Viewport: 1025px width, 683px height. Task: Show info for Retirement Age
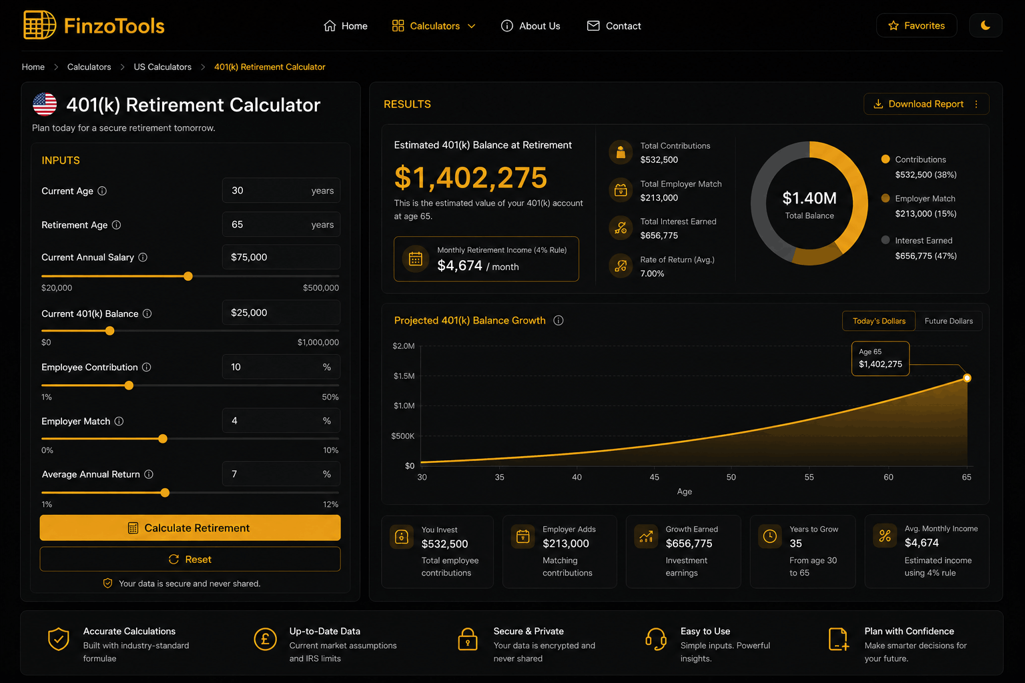[x=116, y=225]
